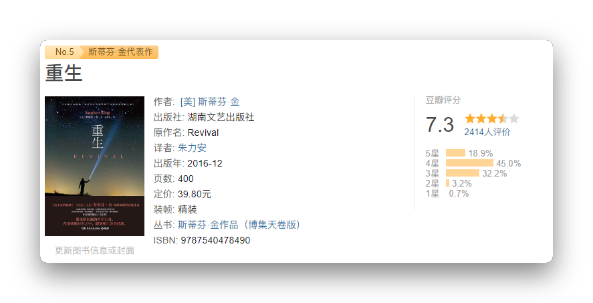Screen dimensions: 593x303
Task: Click the 32.2% percentage
Action: tap(494, 174)
